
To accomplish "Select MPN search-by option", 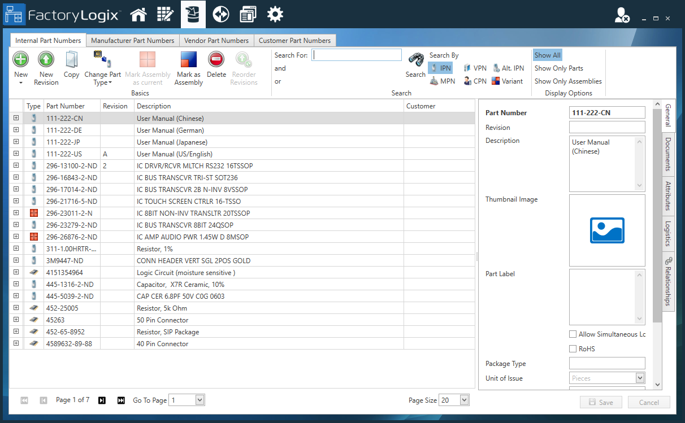I will coord(443,81).
